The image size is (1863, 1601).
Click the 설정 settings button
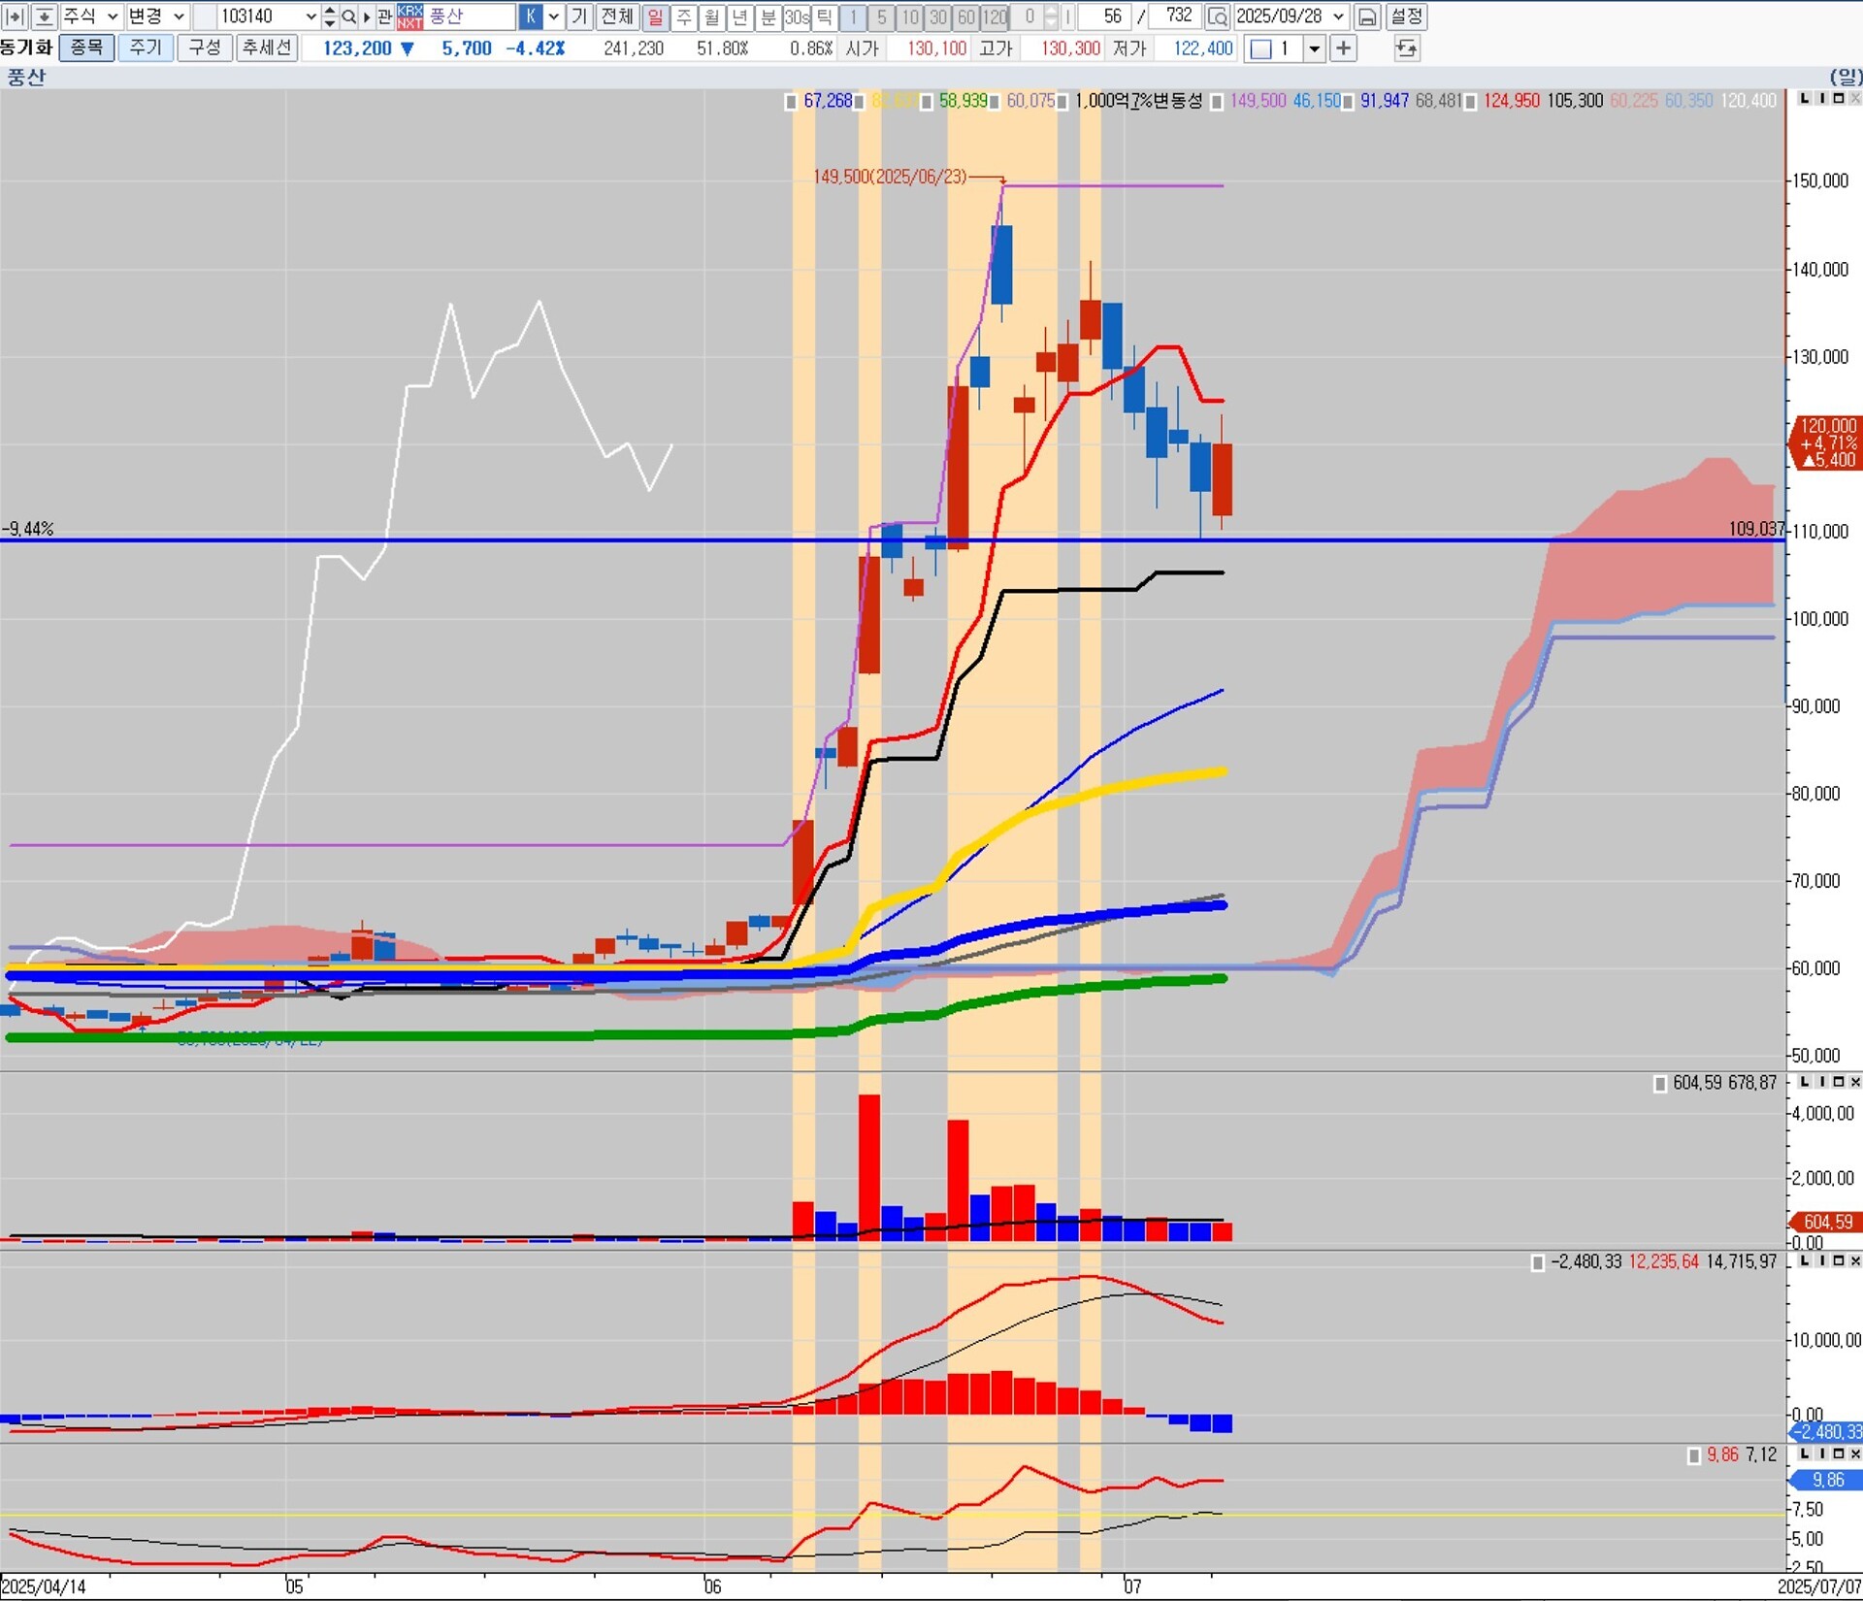(x=1406, y=16)
